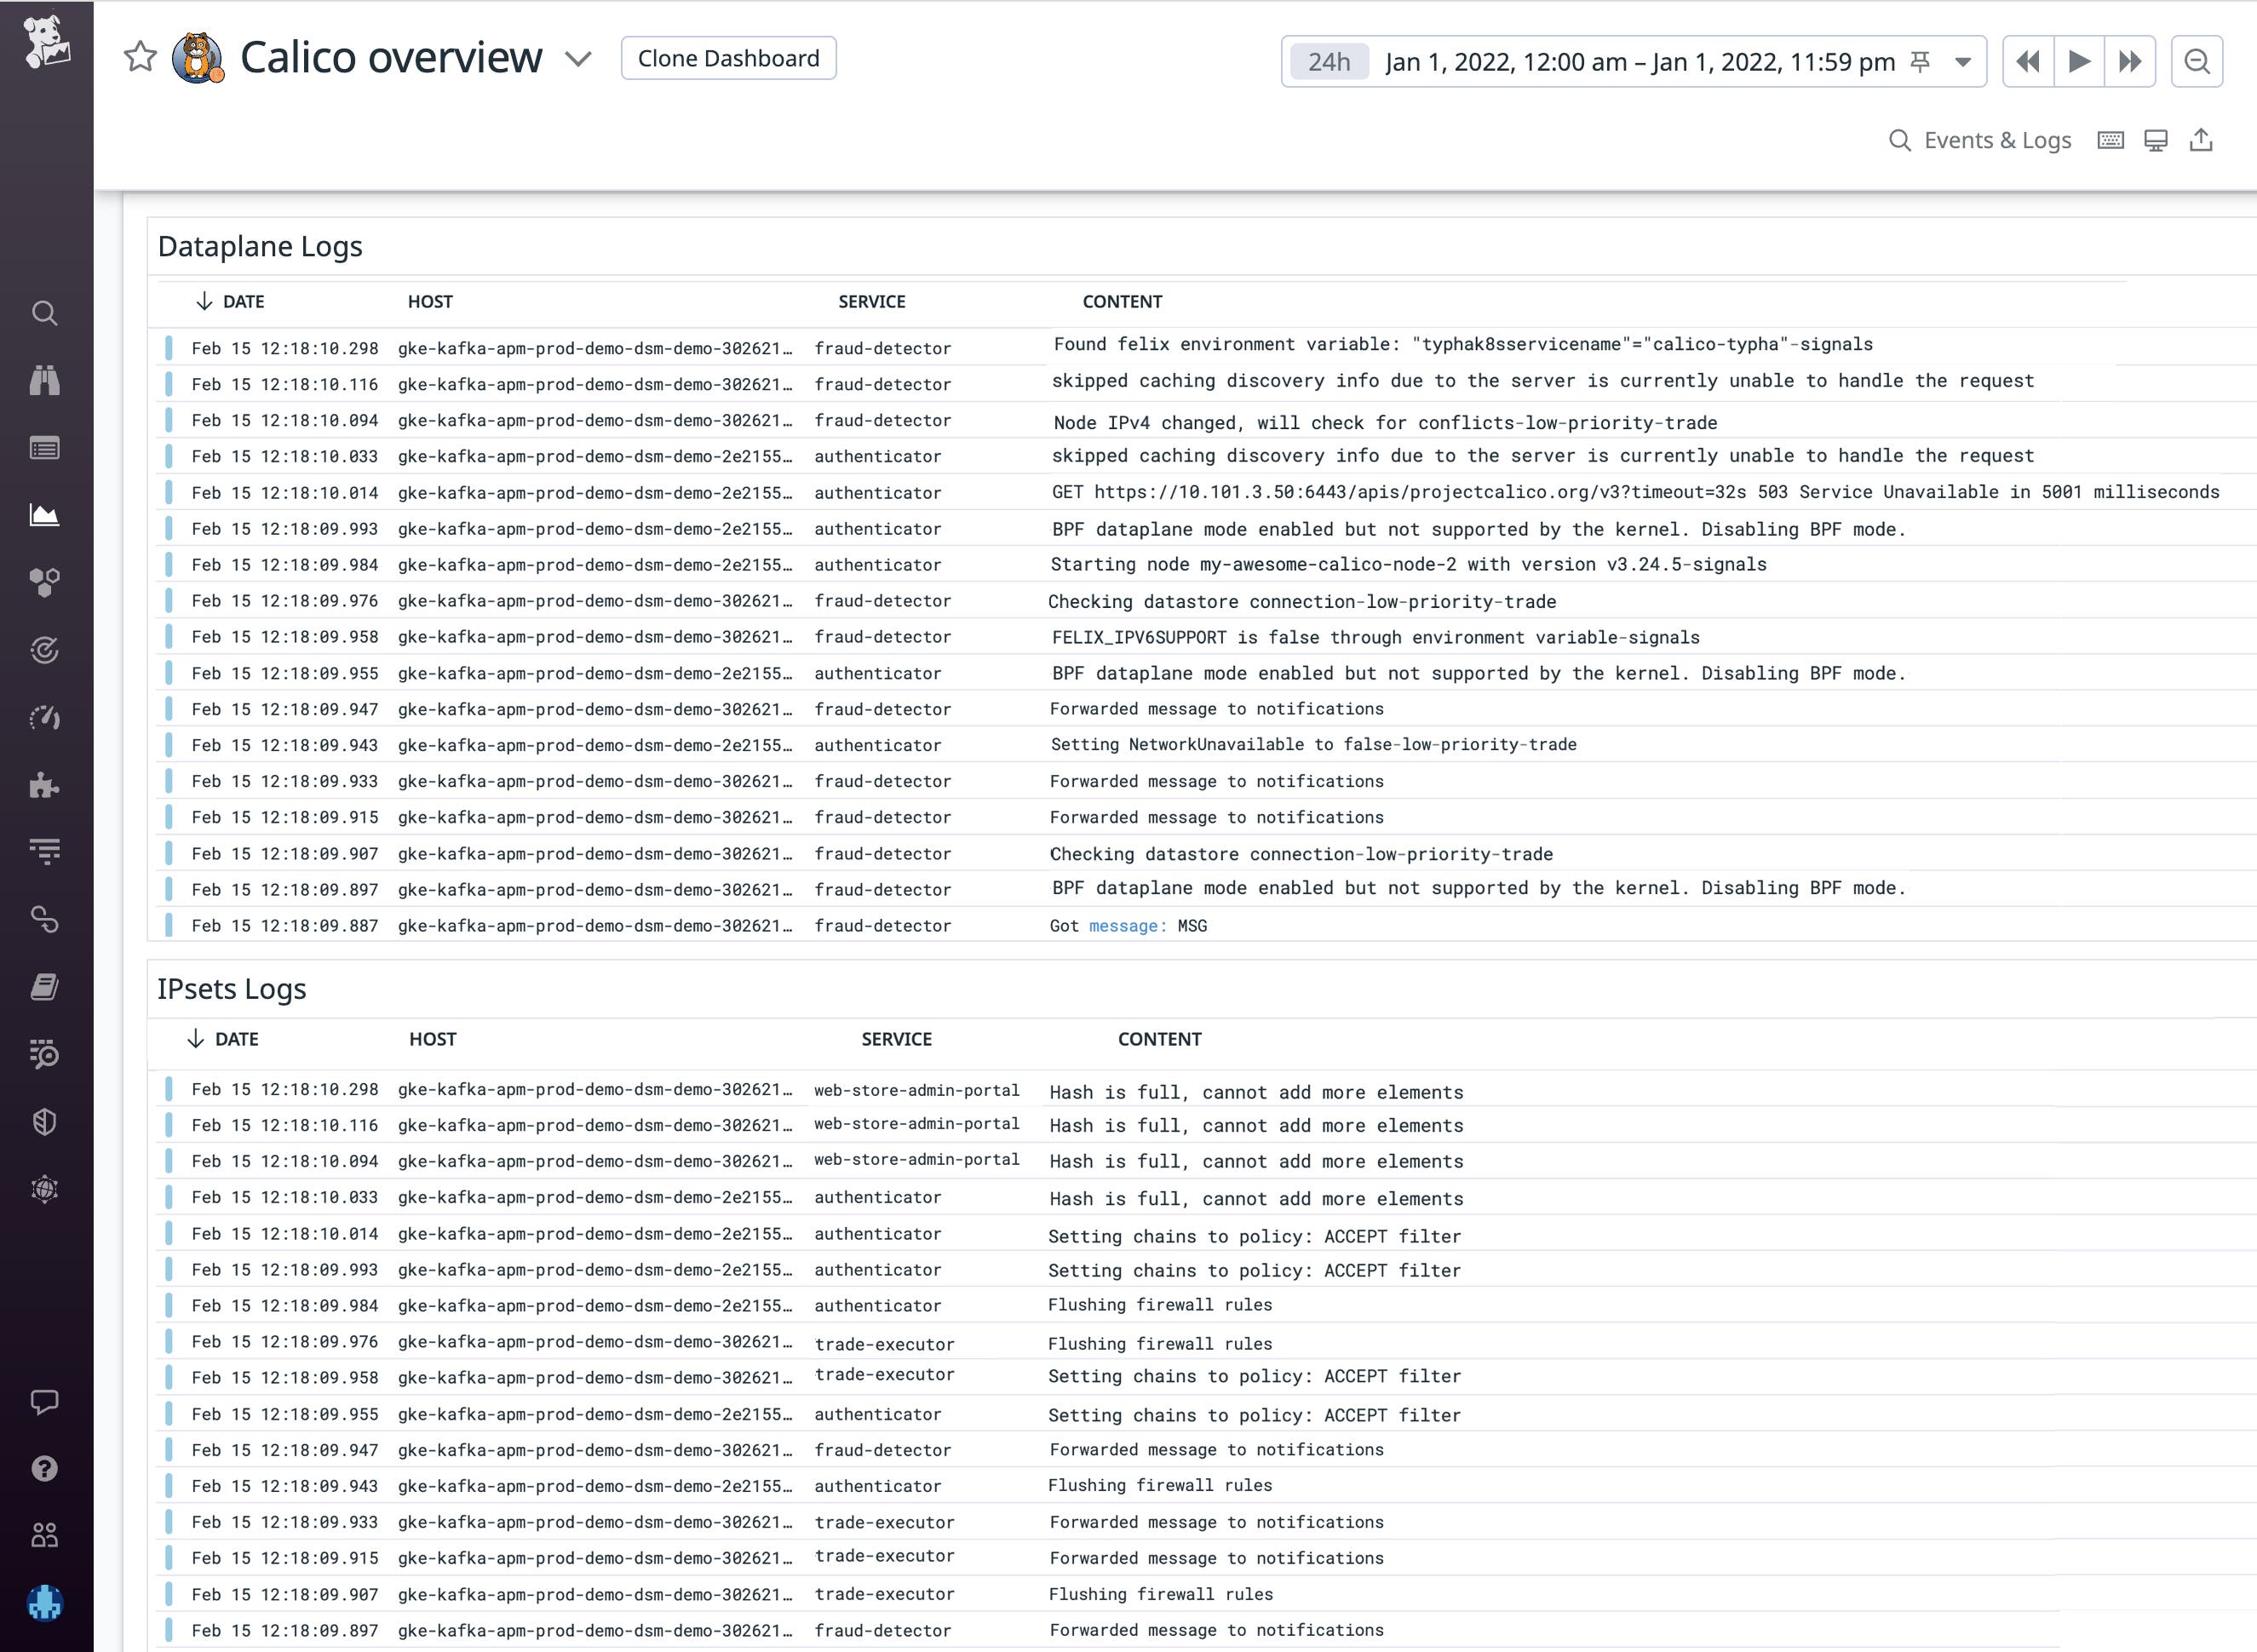
Task: Open the Logs book icon in sidebar
Action: coord(45,986)
